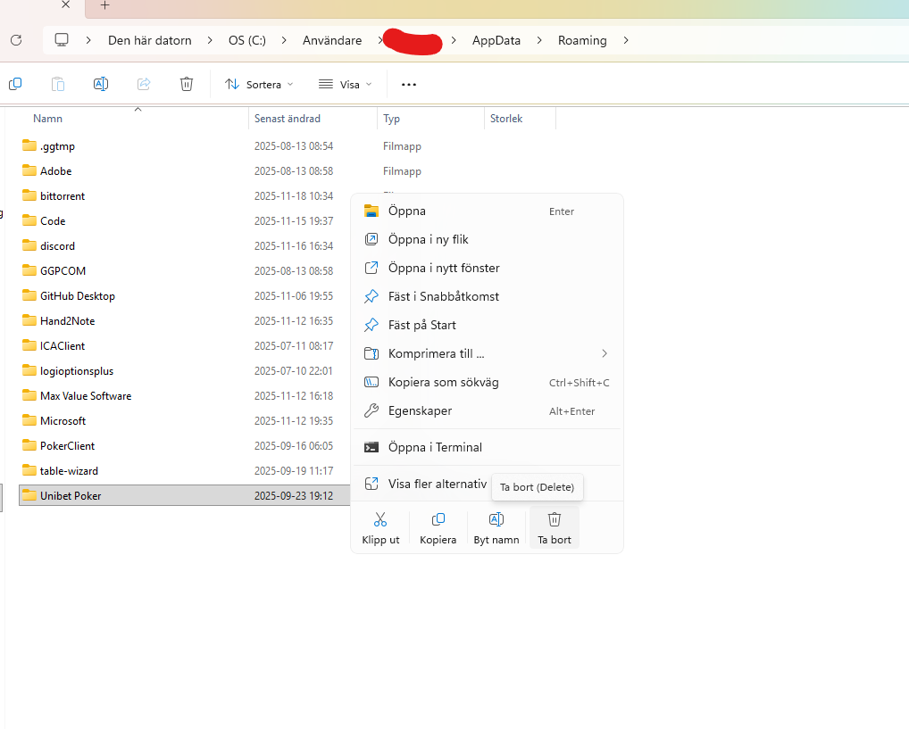Click the Kopiera icon in context menu
The image size is (909, 729).
click(x=438, y=520)
